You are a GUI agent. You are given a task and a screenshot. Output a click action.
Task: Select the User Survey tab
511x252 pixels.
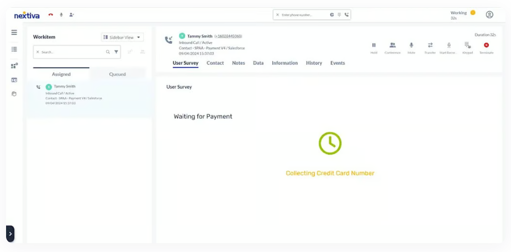(186, 63)
